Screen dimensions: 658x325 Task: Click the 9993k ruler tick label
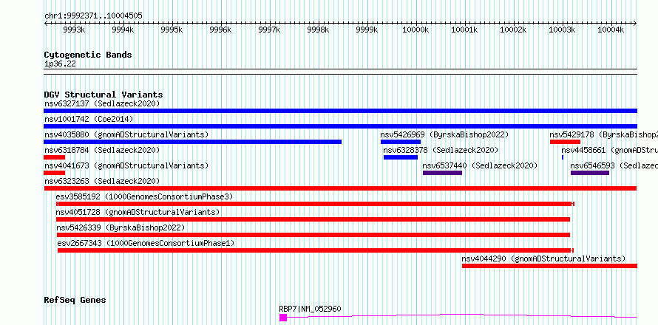(x=74, y=30)
